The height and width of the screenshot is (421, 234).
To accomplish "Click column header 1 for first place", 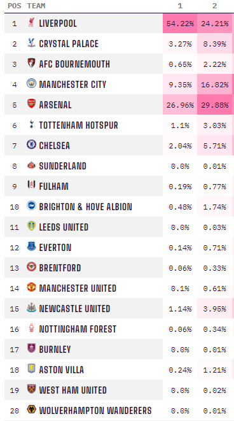I will coord(180,6).
